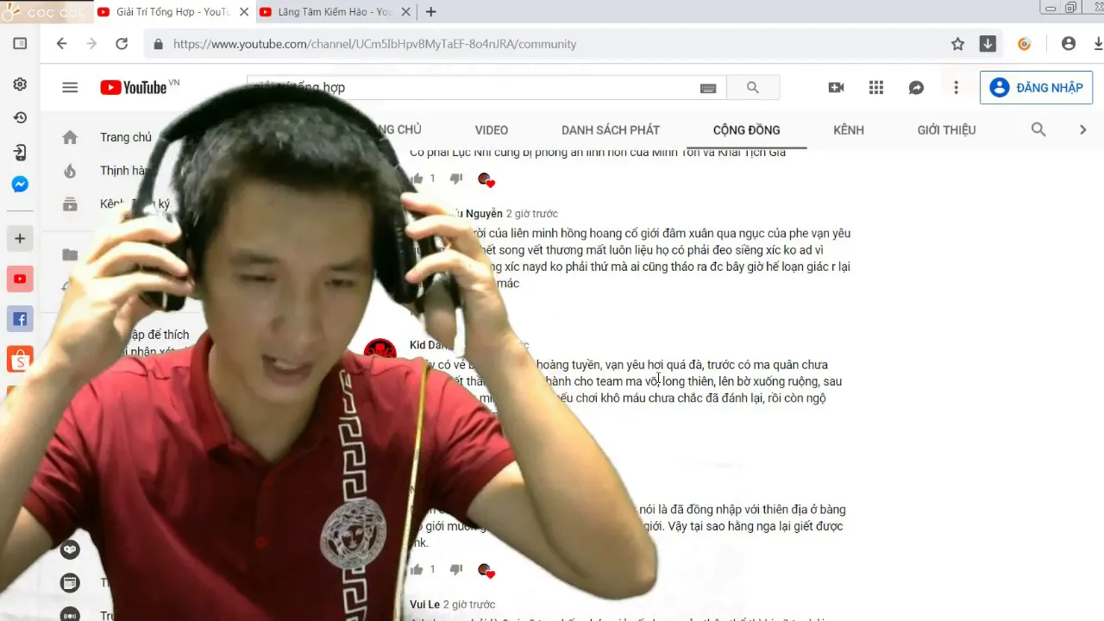1104x621 pixels.
Task: Open the orange Cốc Cốc savings icon
Action: coord(1025,44)
